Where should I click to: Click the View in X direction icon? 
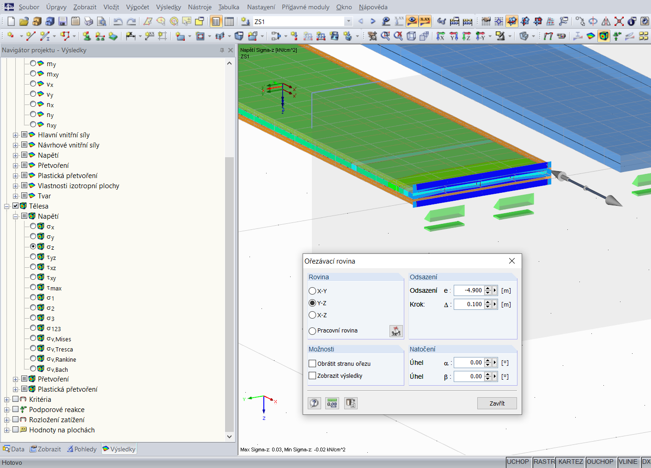[441, 36]
